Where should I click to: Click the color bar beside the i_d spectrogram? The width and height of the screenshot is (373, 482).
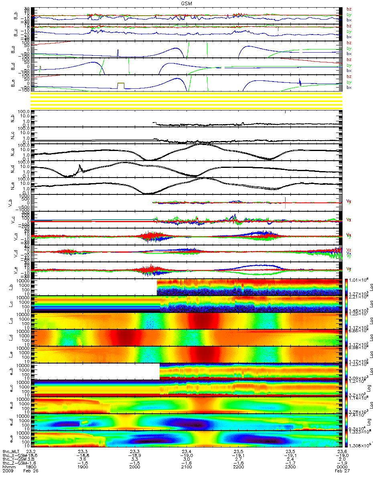pyautogui.click(x=347, y=337)
